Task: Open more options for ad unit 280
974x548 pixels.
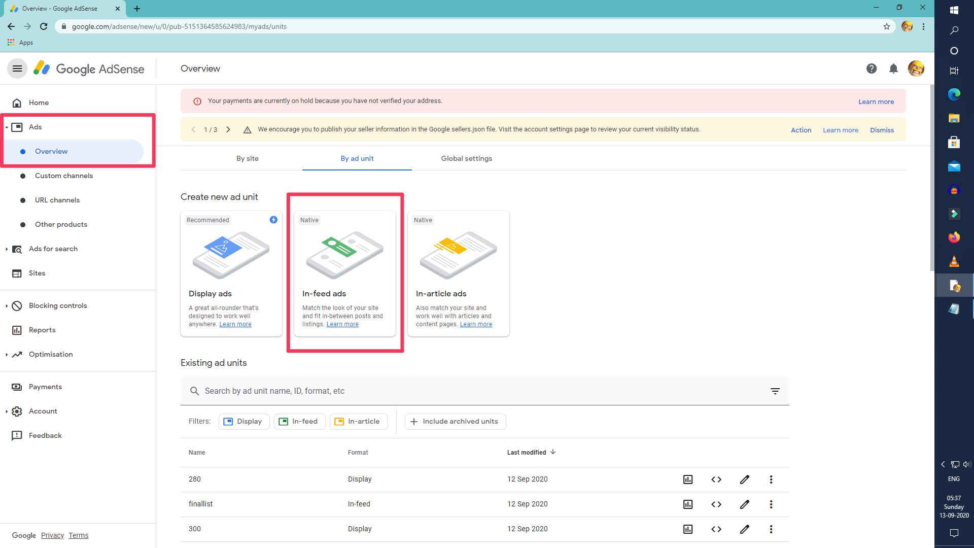Action: pos(771,479)
